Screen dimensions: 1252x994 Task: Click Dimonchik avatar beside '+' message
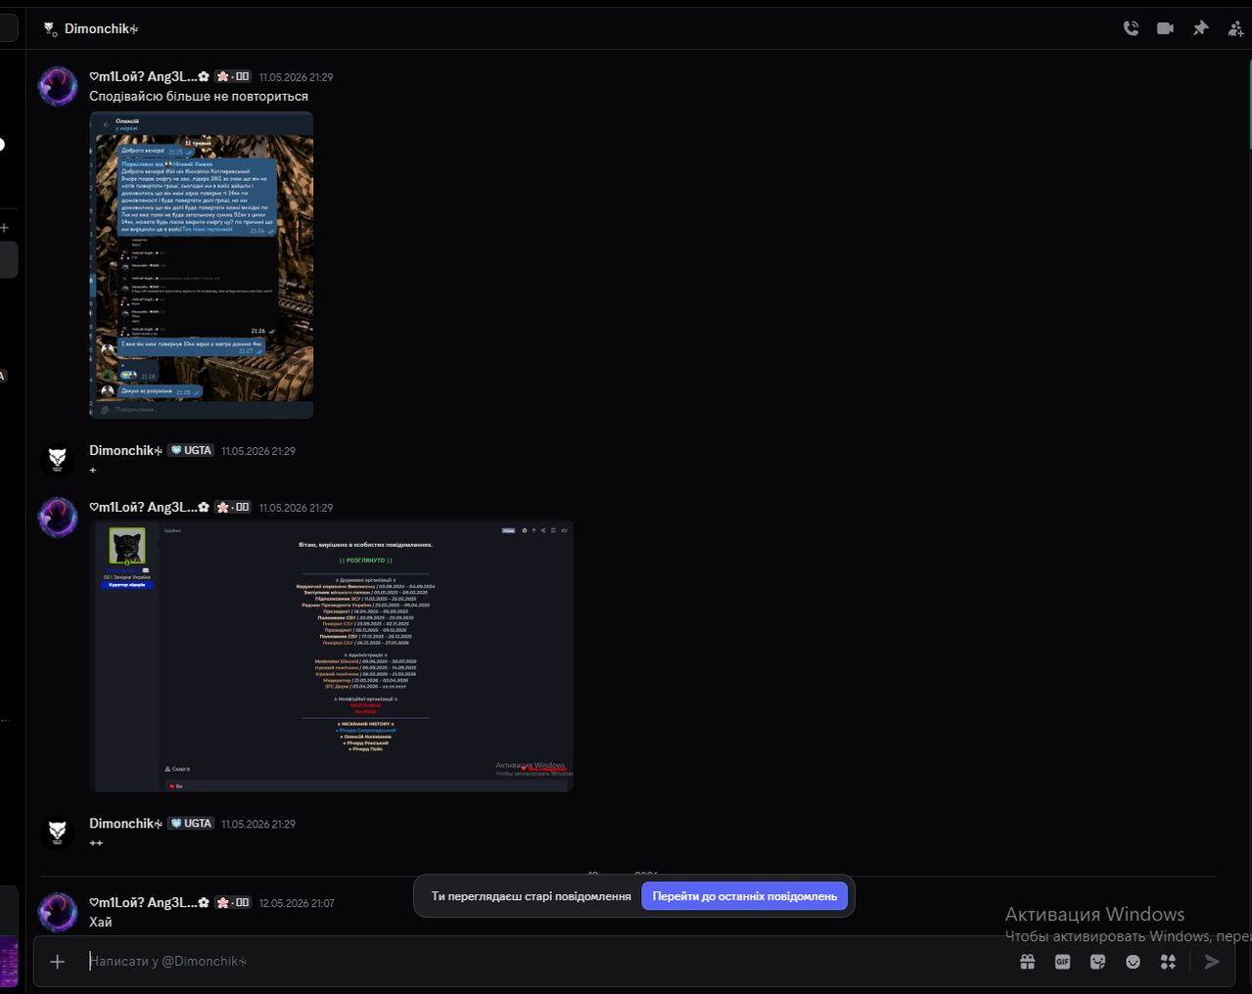(58, 460)
